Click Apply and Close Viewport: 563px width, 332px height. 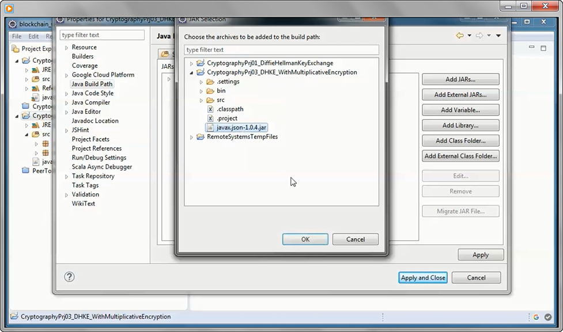pyautogui.click(x=422, y=277)
